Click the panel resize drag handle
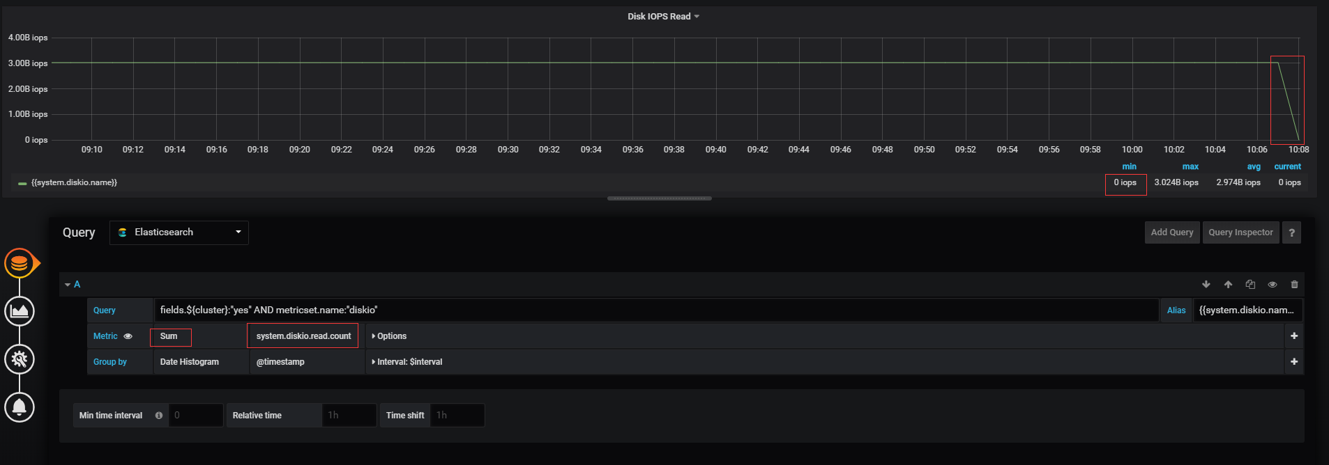Viewport: 1329px width, 465px height. pos(659,198)
